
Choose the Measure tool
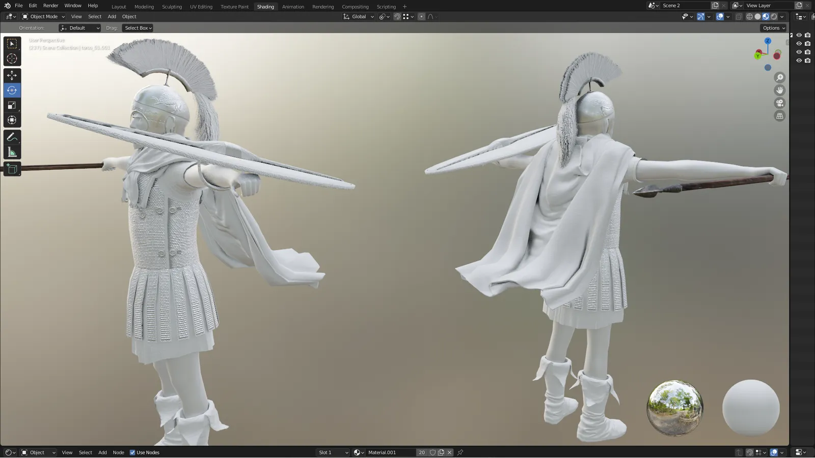point(12,152)
